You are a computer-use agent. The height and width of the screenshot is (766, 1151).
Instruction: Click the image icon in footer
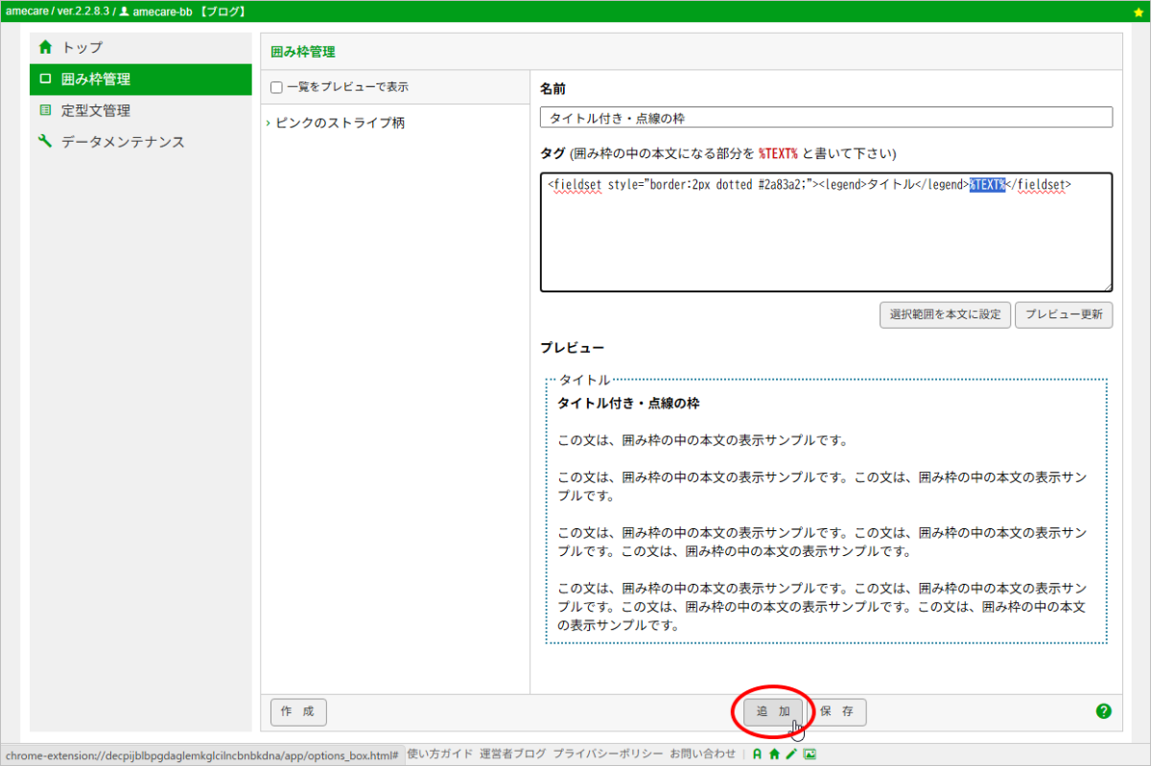[810, 754]
